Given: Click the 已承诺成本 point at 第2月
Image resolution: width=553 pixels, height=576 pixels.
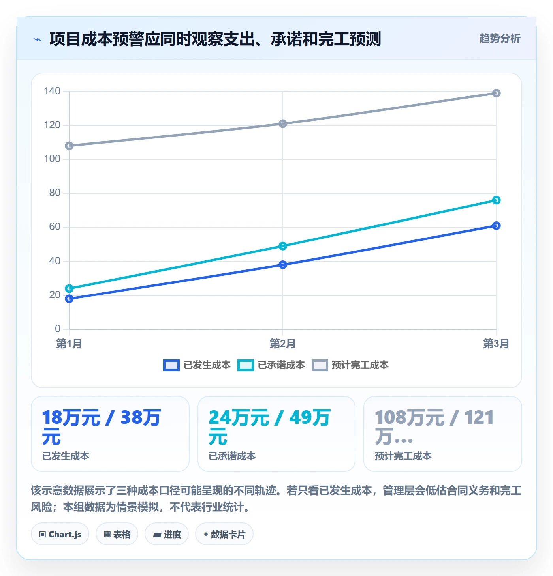Looking at the screenshot, I should point(283,246).
